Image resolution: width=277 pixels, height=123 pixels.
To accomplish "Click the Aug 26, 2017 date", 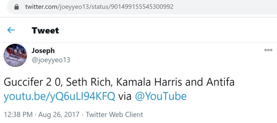I will (59, 115).
